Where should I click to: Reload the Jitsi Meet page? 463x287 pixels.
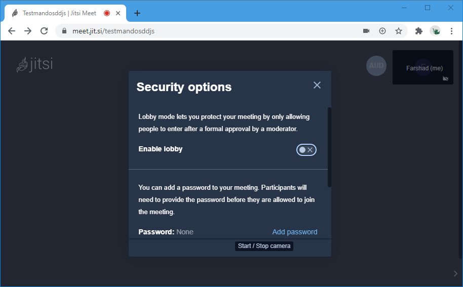point(44,31)
